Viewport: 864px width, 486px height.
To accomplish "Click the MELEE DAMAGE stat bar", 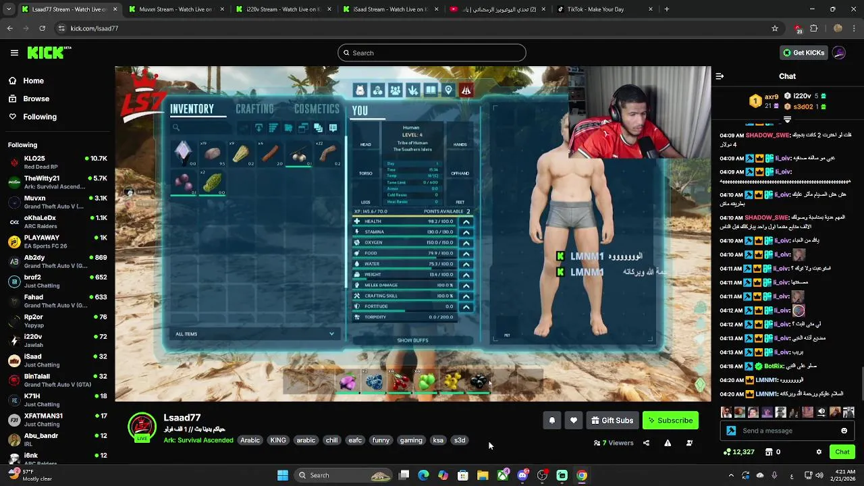I will point(405,286).
